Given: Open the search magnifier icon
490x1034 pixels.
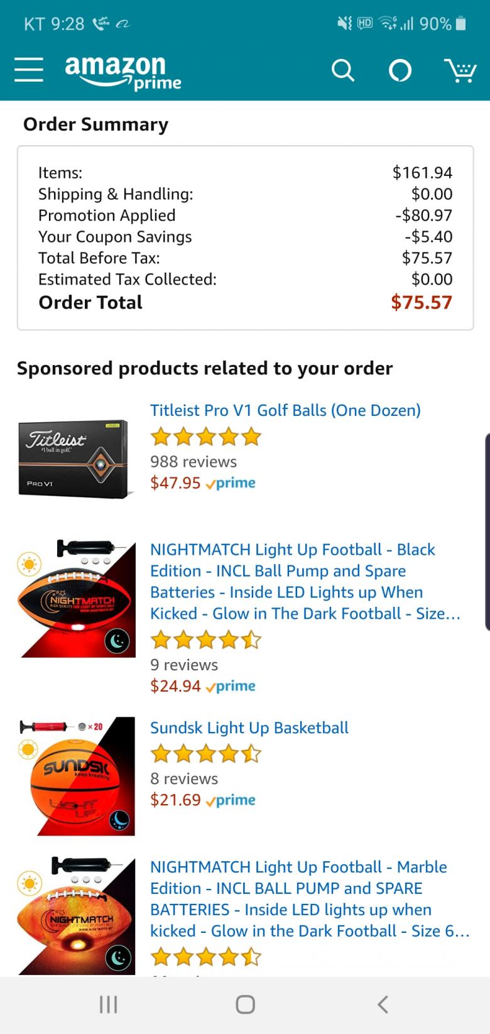Looking at the screenshot, I should pyautogui.click(x=342, y=70).
